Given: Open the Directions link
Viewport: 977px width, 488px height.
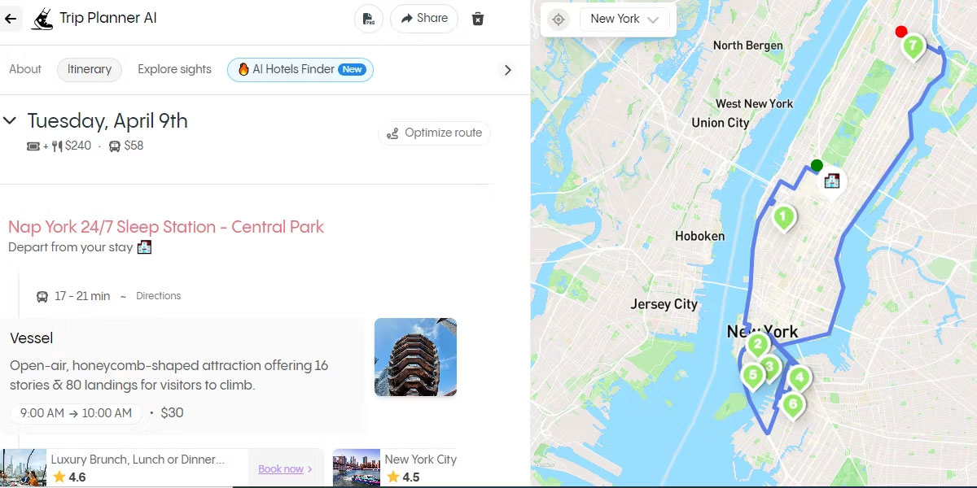Looking at the screenshot, I should (159, 296).
